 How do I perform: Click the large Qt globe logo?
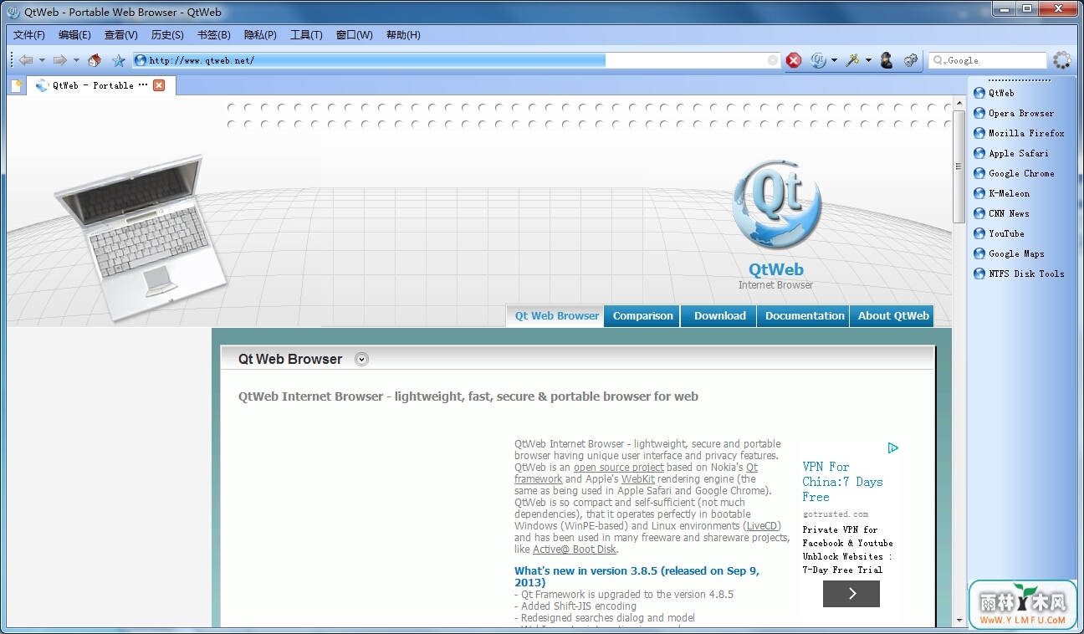[x=776, y=204]
